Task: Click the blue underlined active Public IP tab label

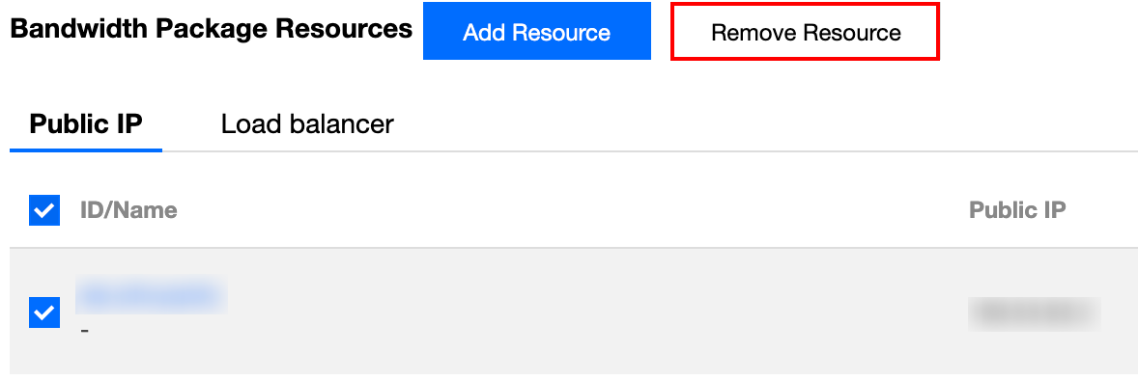Action: (86, 124)
